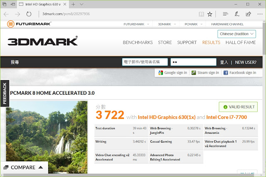
Task: Select Web Browsing - JunglePin label
Action: point(161,130)
